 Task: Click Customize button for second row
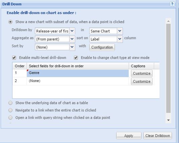pyautogui.click(x=142, y=81)
